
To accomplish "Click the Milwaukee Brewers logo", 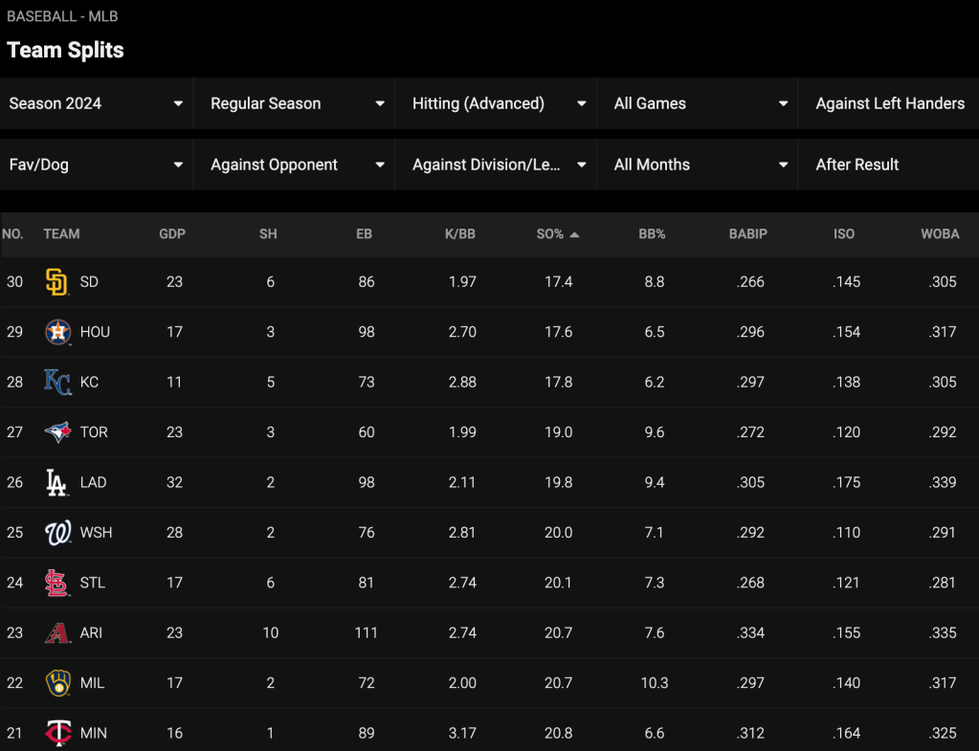I will pos(57,682).
